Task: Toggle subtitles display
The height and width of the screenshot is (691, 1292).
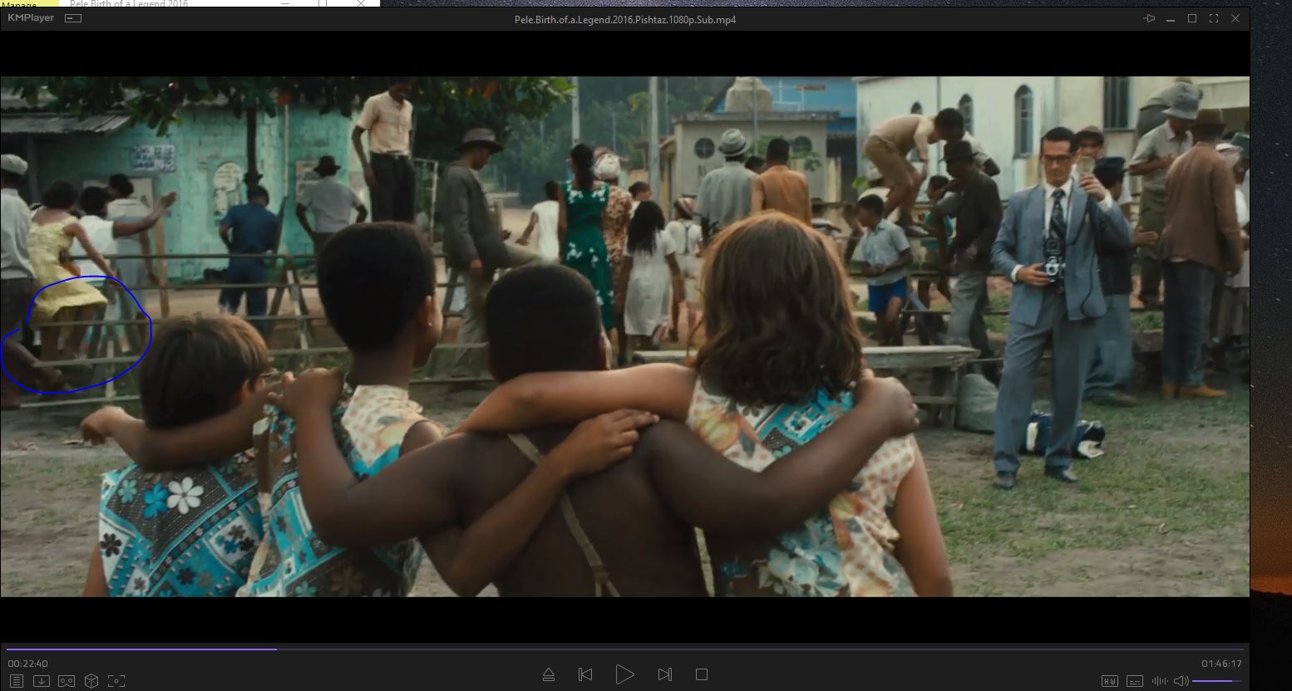Action: (x=1134, y=681)
